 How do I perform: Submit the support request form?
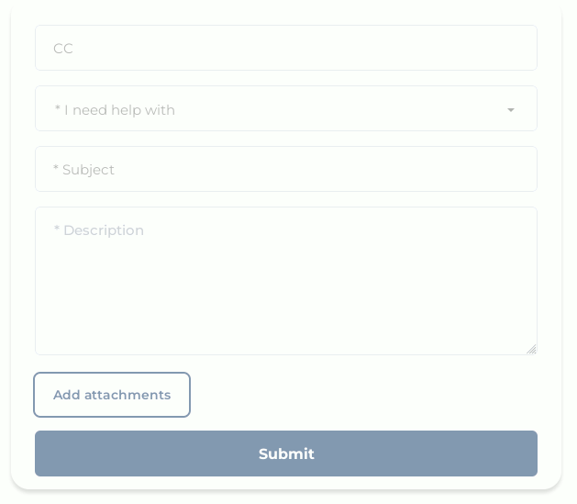click(x=285, y=454)
